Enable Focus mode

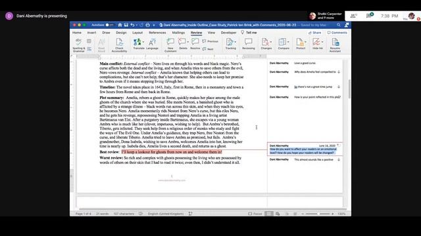[255, 214]
